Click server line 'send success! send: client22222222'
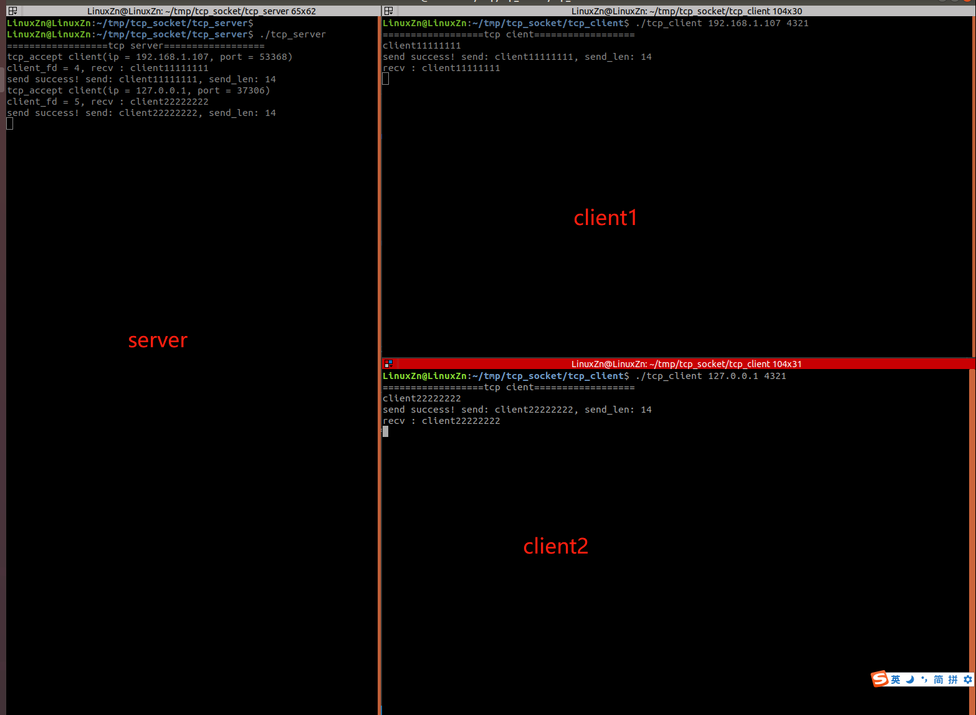The height and width of the screenshot is (715, 976). tap(141, 113)
